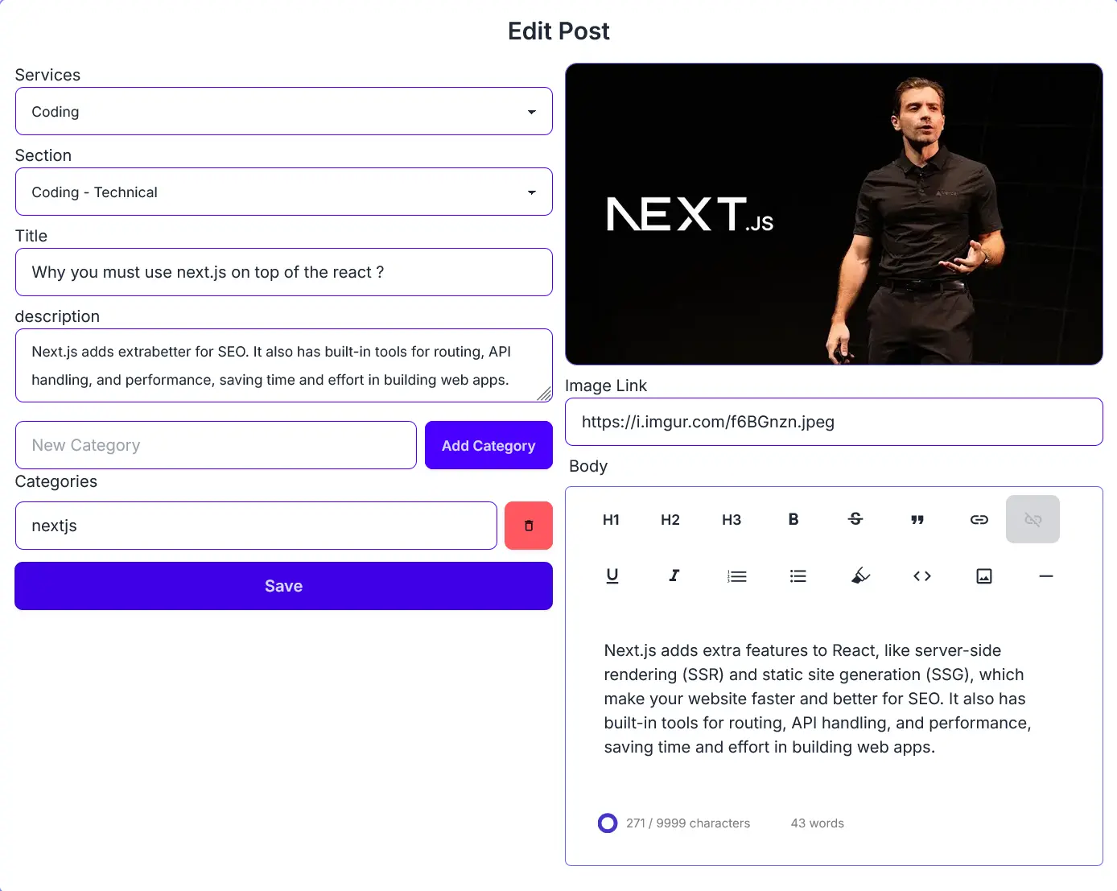Screen dimensions: 1117x891
Task: Click the unlink (remove link) icon
Action: click(x=1033, y=519)
